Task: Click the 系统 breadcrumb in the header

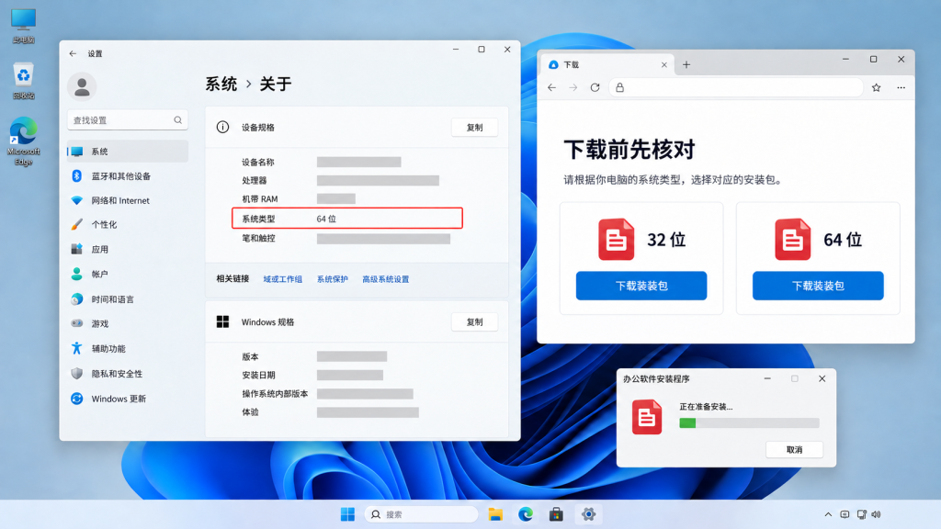Action: (x=221, y=84)
